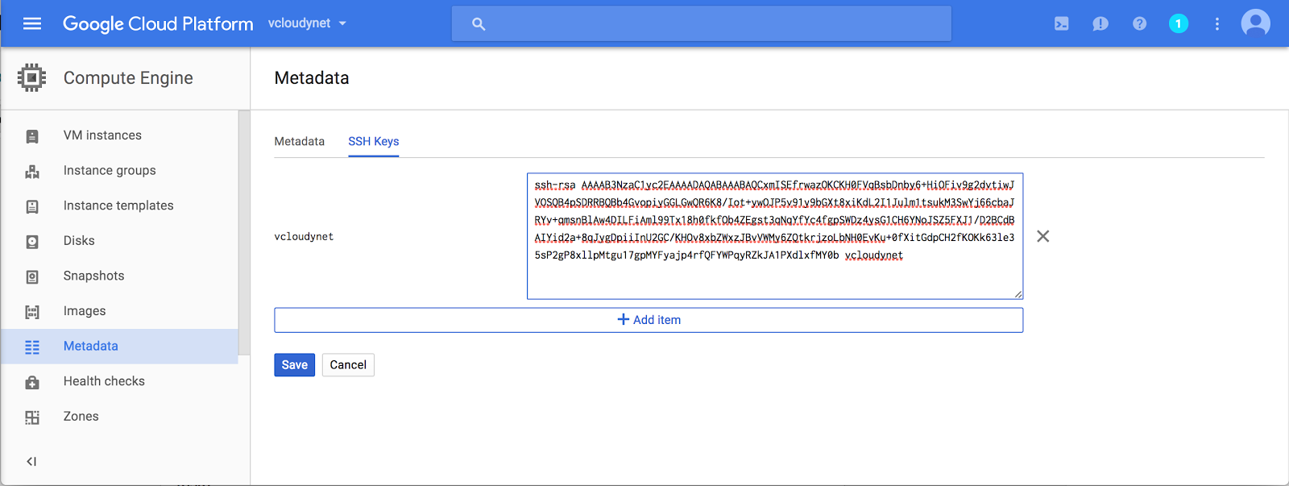Click the Save button
Screen dimensions: 1289x486
pyautogui.click(x=295, y=365)
